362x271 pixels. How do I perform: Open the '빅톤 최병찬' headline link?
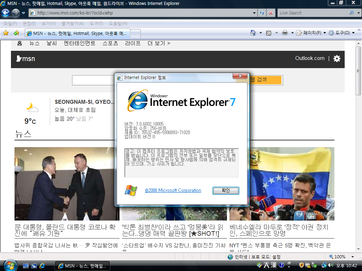pyautogui.click(x=173, y=230)
